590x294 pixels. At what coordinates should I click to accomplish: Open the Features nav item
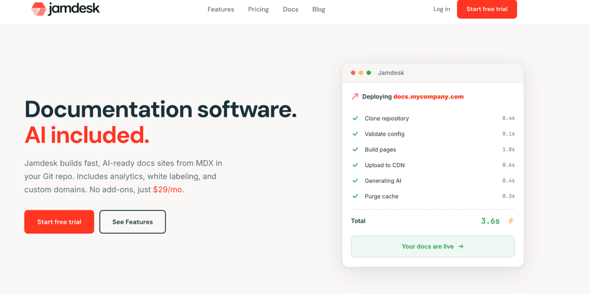pos(221,9)
